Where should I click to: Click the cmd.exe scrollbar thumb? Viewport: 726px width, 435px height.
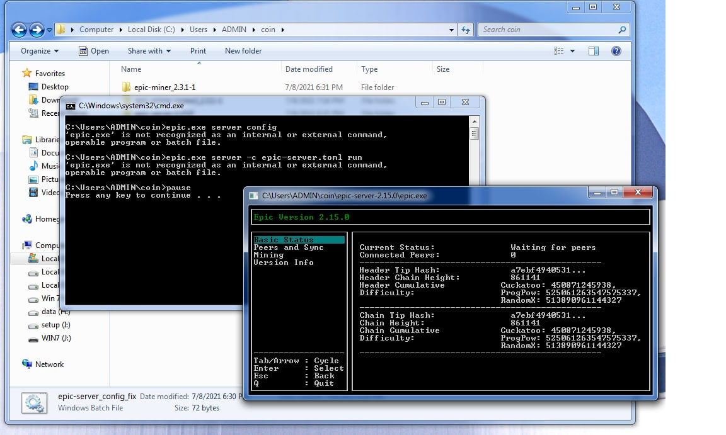click(x=474, y=134)
